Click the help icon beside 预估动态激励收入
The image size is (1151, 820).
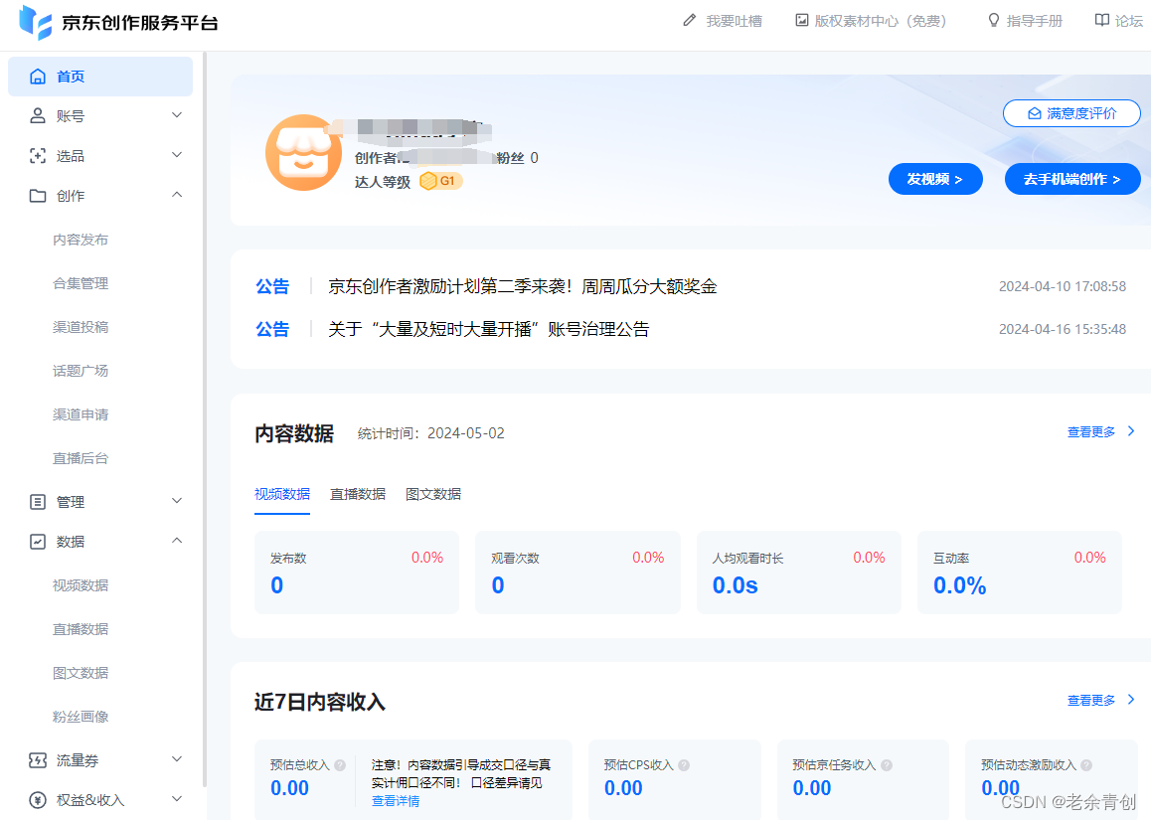tap(1086, 765)
